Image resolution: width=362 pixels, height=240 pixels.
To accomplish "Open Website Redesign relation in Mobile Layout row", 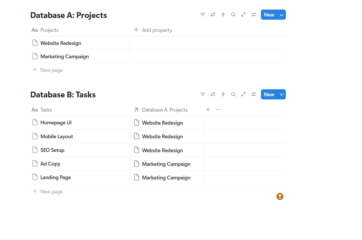I will click(x=162, y=137).
